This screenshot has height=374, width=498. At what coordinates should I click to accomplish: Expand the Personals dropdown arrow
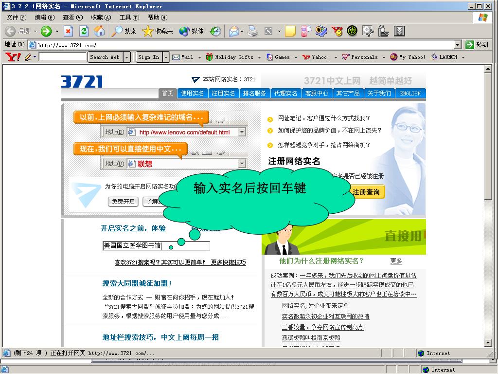coord(384,57)
